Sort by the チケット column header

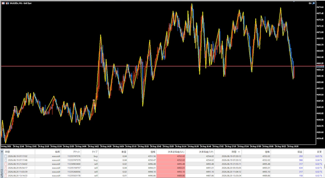click(71, 152)
